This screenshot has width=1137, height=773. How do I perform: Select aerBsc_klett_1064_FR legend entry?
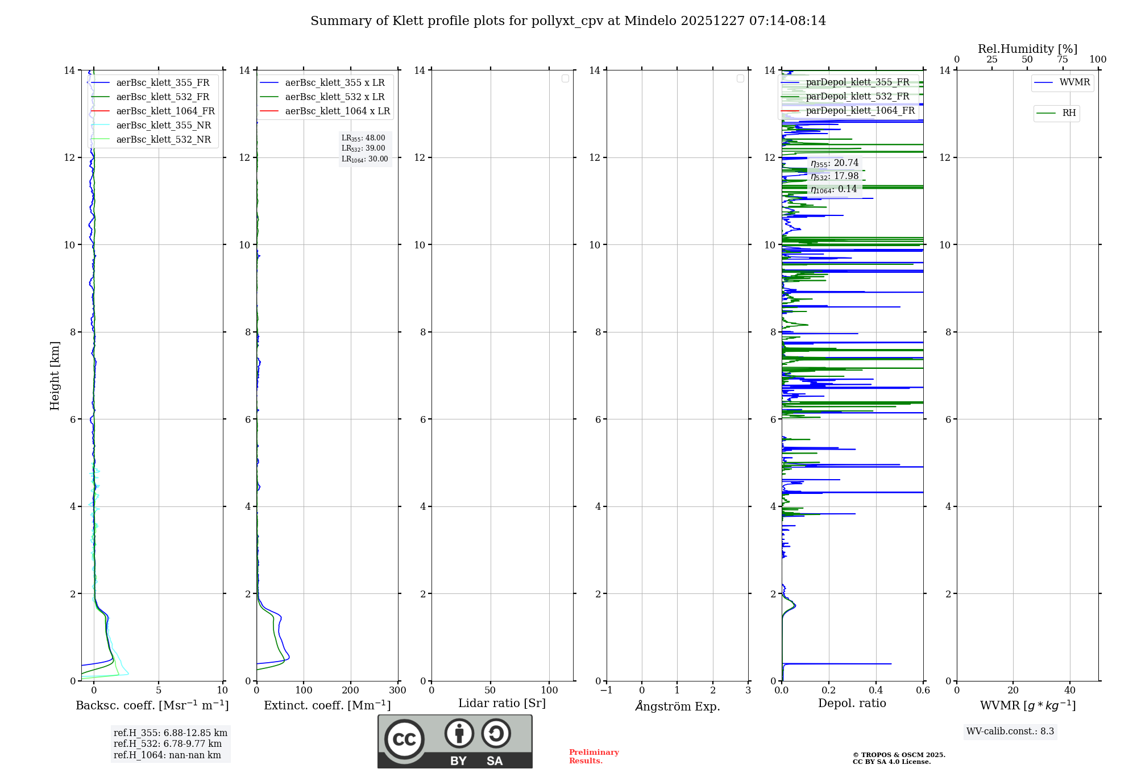165,111
